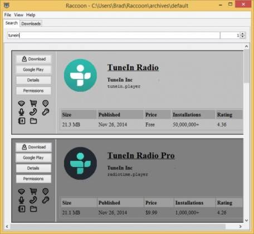The width and height of the screenshot is (254, 234).
Task: Click the microphone icon for TuneIn Radio
Action: coord(21,112)
